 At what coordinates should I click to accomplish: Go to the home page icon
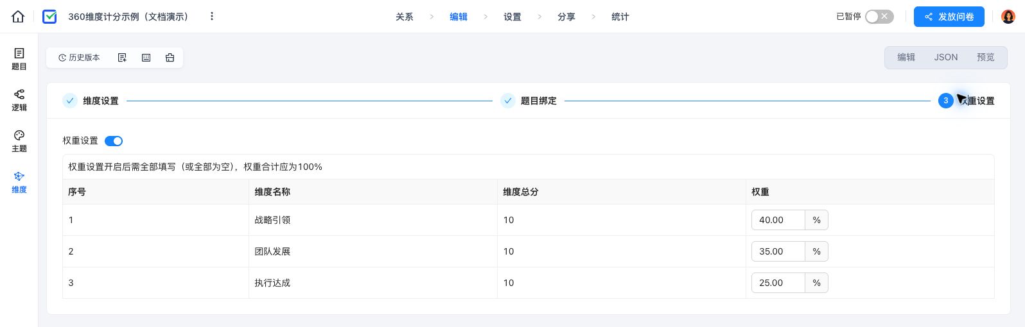click(18, 17)
